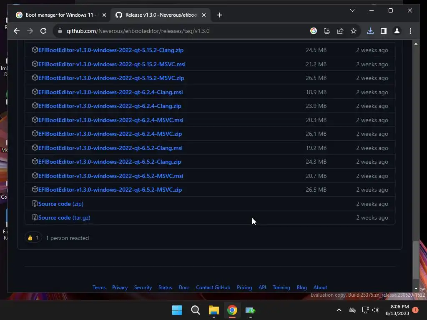Click the install app icon in address bar
427x320 pixels.
click(x=327, y=31)
